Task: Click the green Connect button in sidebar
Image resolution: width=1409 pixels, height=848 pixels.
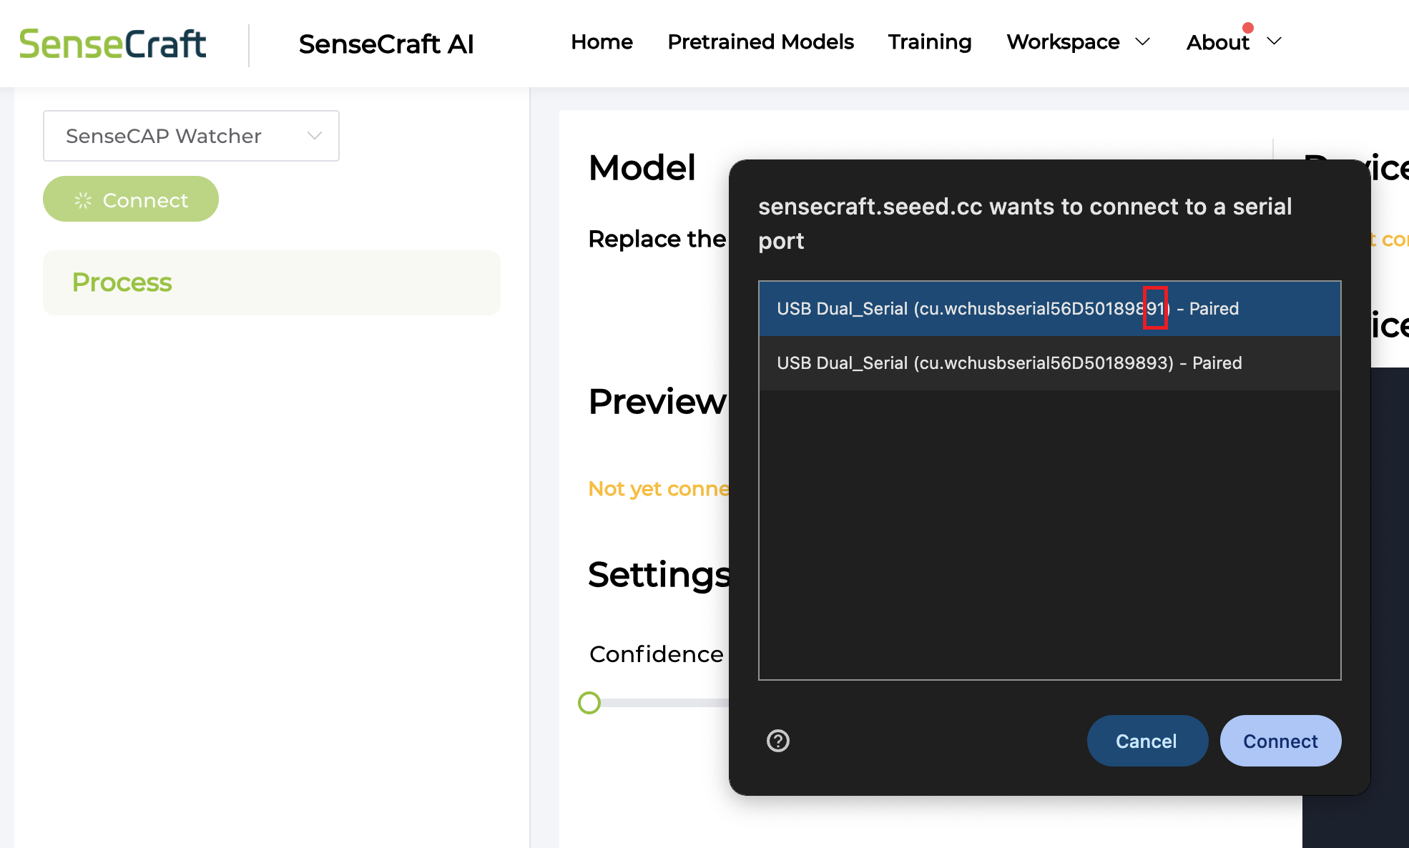Action: pos(131,199)
